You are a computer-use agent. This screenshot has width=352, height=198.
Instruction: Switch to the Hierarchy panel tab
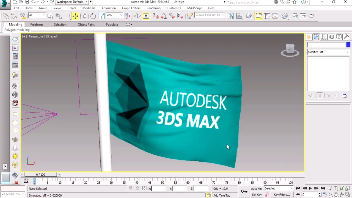click(x=324, y=37)
